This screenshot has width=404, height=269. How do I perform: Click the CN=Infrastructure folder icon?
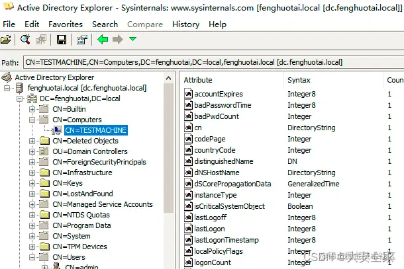pyautogui.click(x=44, y=173)
